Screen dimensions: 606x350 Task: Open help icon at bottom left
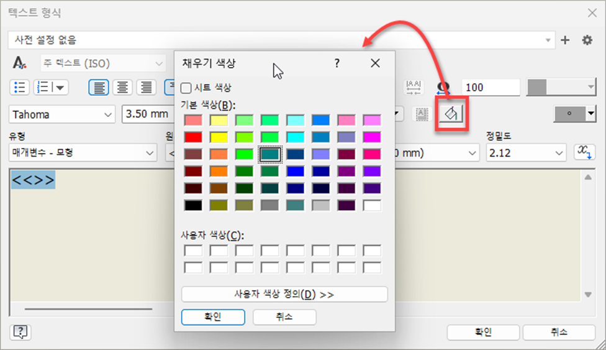[x=20, y=332]
